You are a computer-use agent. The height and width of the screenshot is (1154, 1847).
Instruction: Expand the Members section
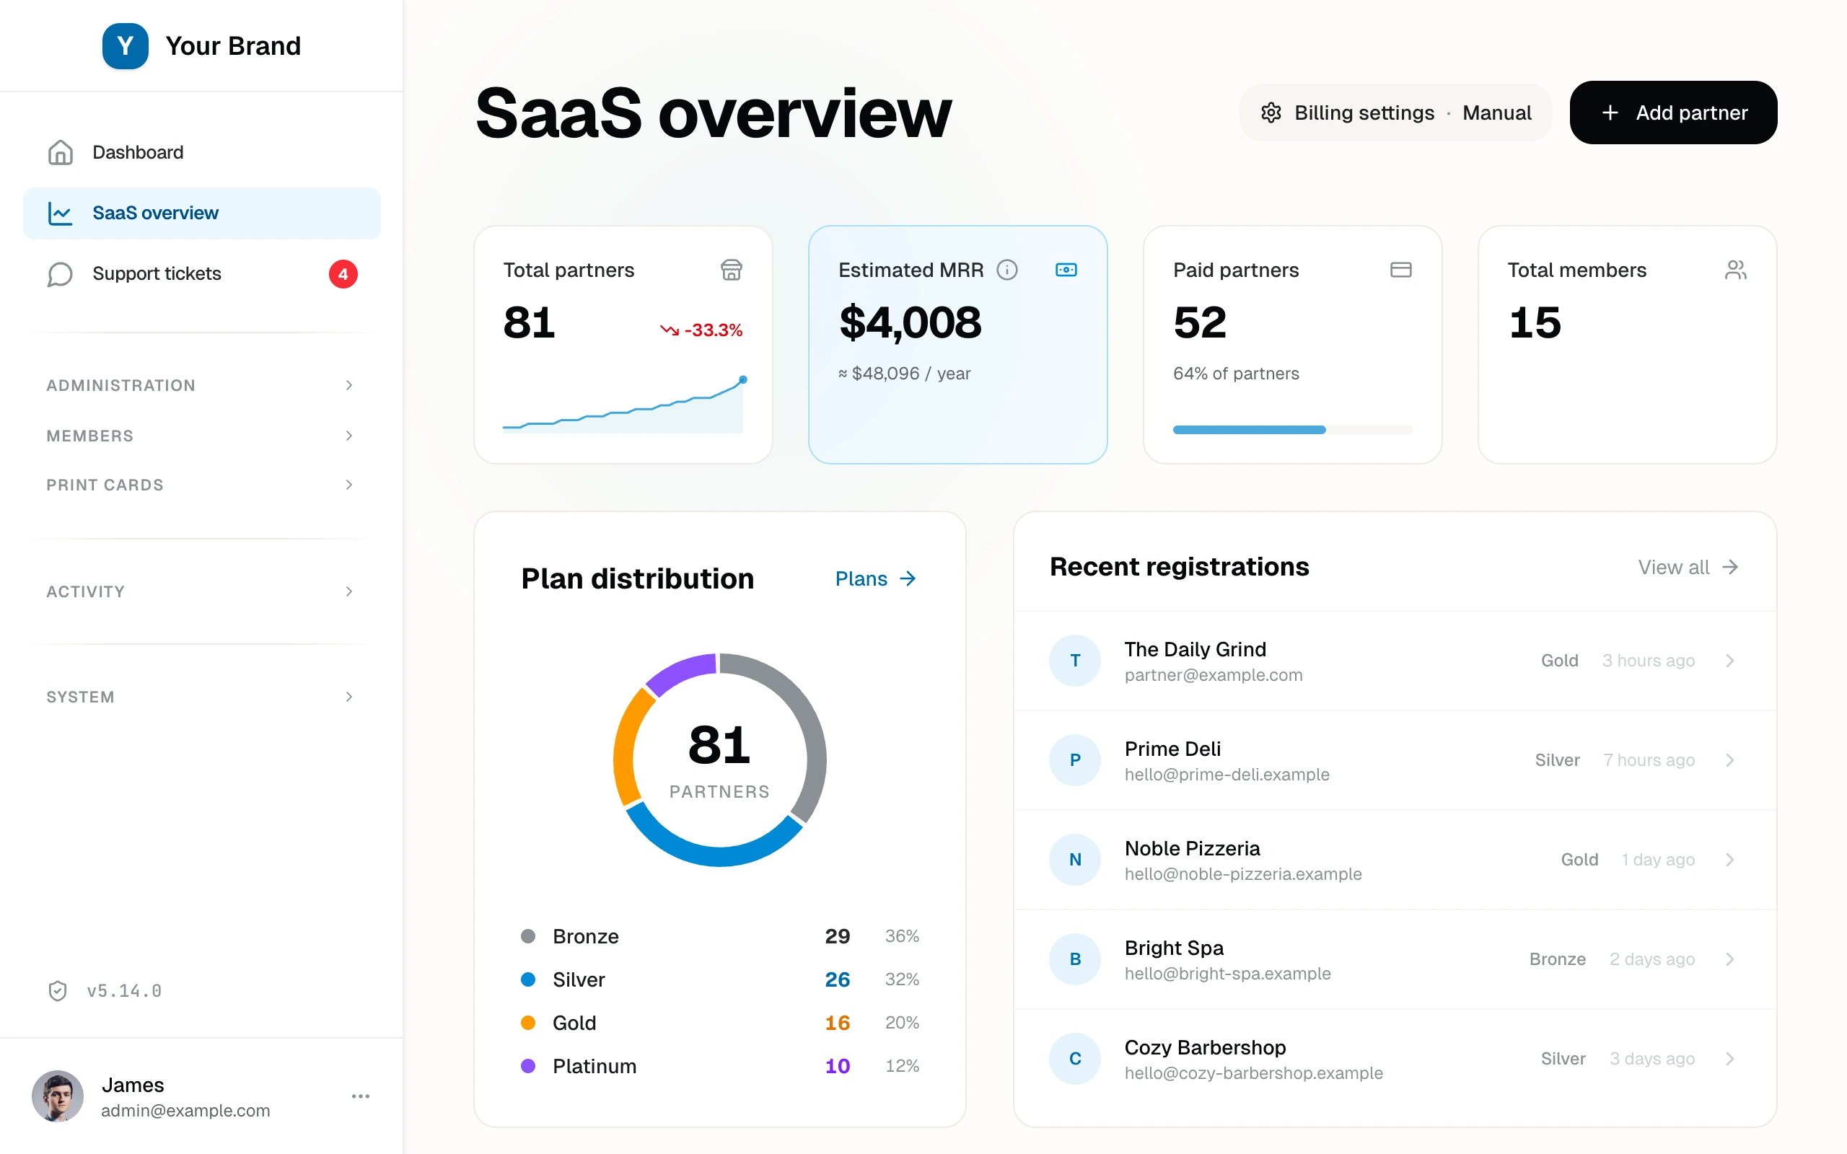tap(201, 436)
